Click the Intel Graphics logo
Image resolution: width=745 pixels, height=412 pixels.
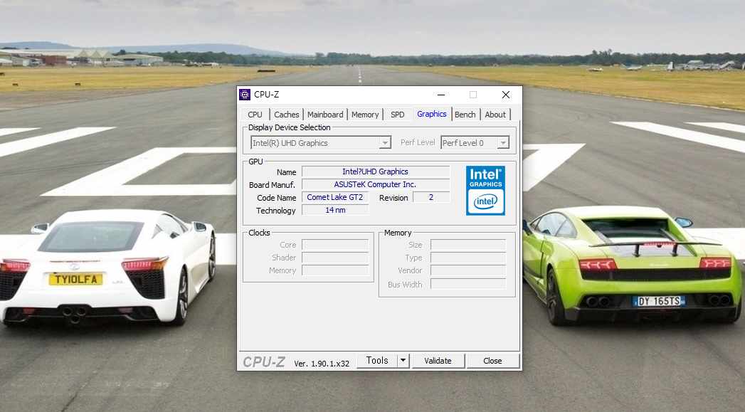(485, 191)
